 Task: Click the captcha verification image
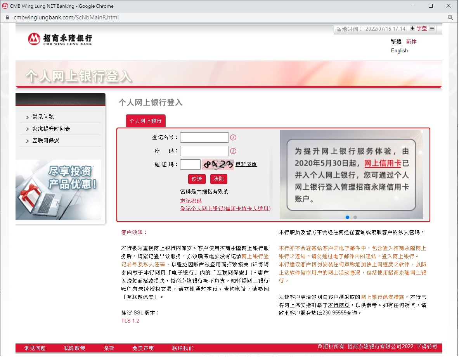[x=218, y=164]
